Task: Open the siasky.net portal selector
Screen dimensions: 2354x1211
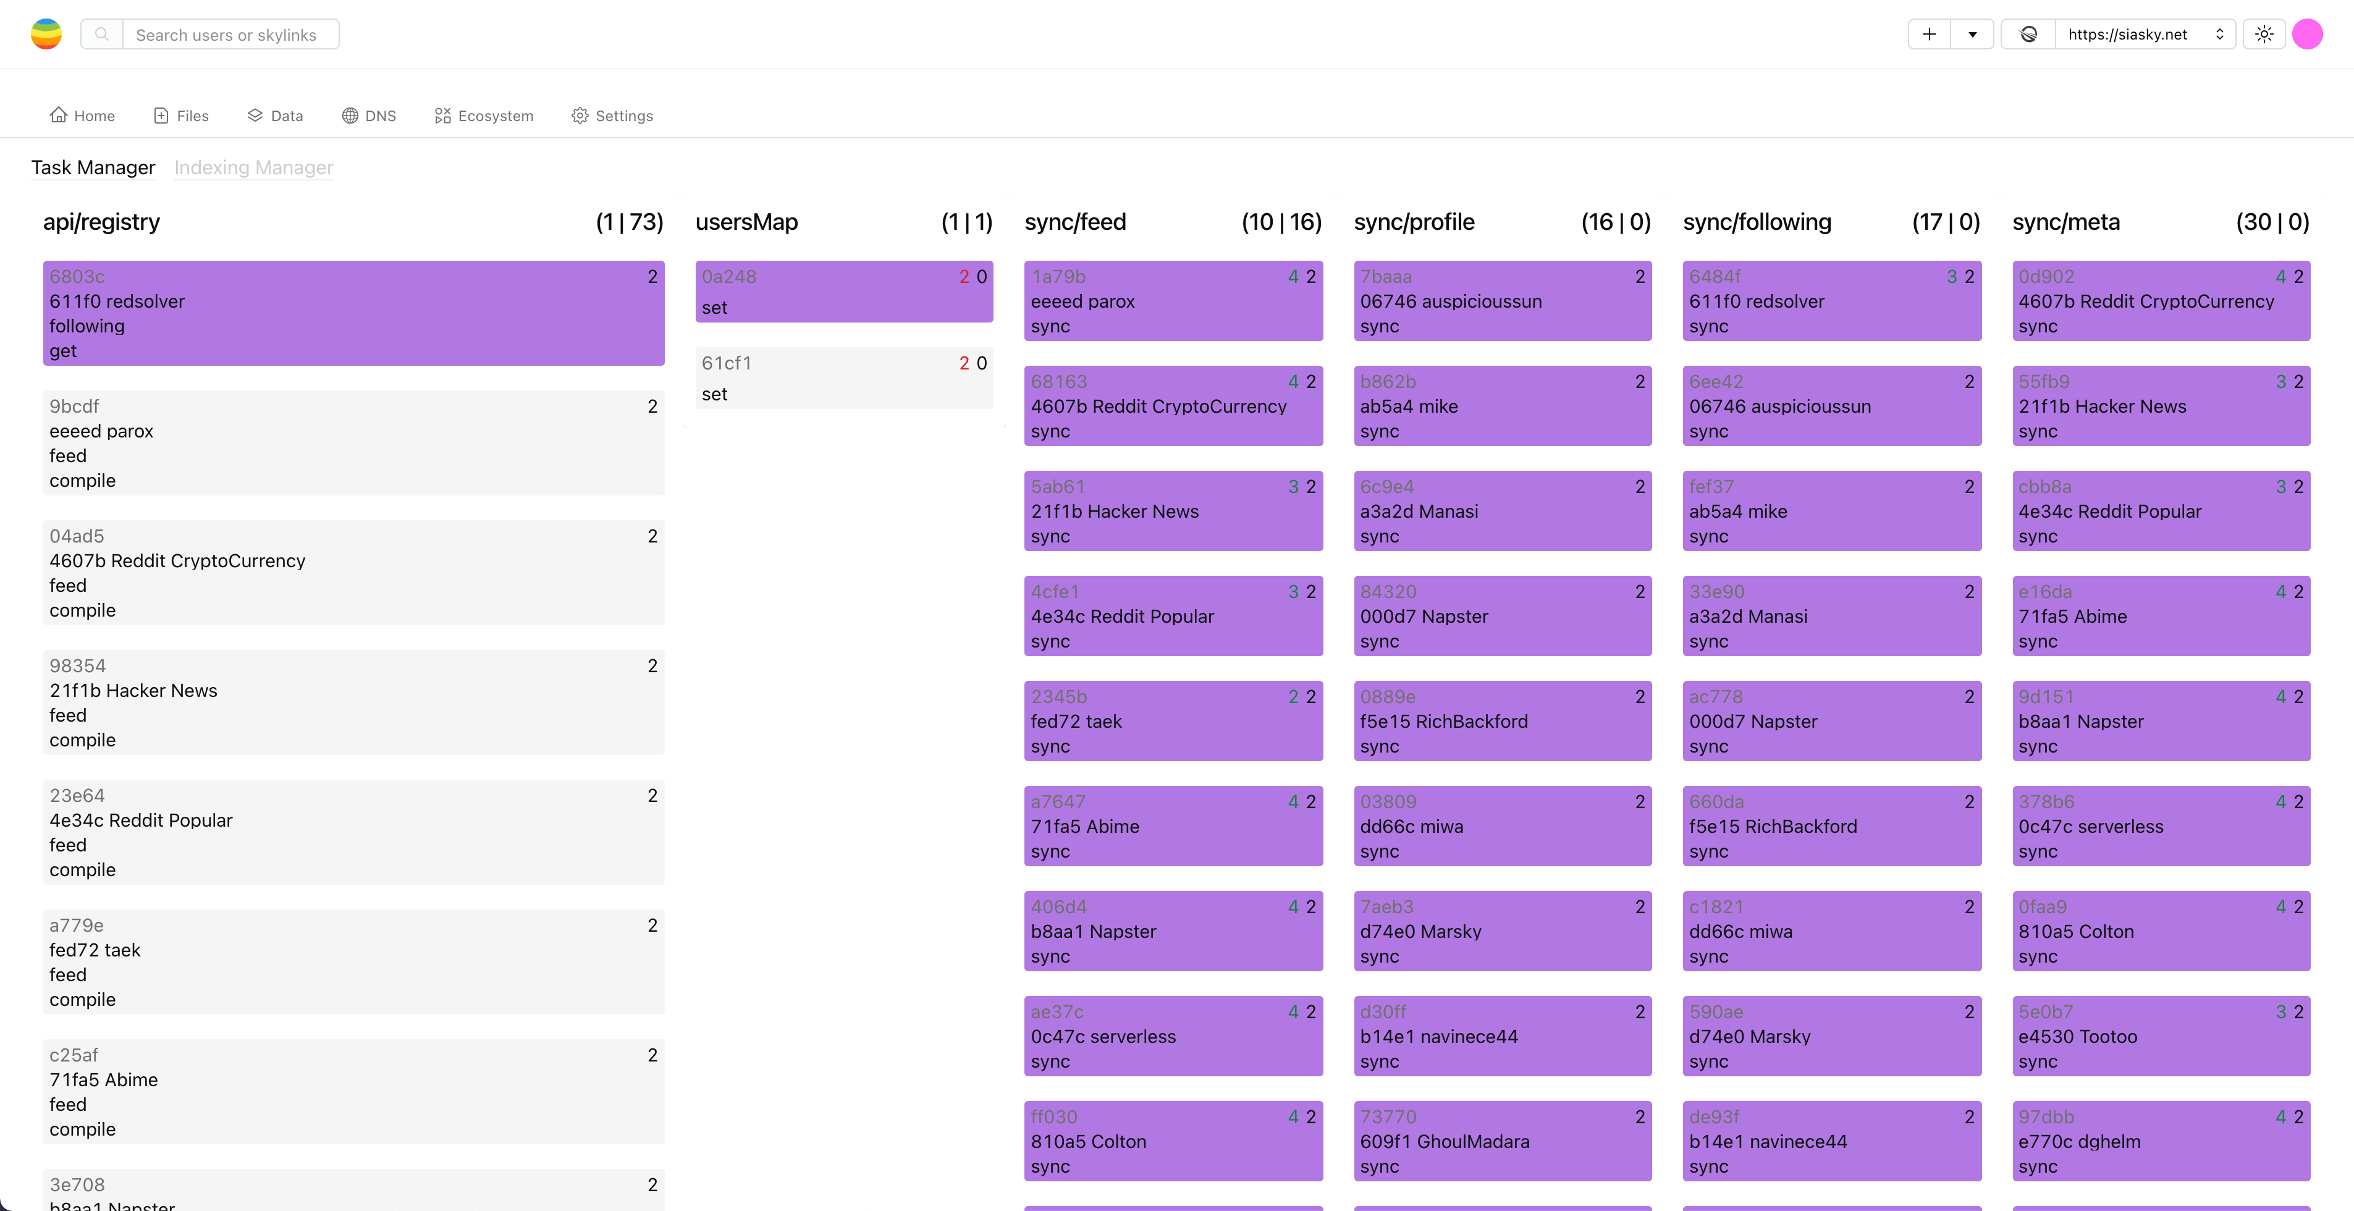Action: pos(2144,34)
